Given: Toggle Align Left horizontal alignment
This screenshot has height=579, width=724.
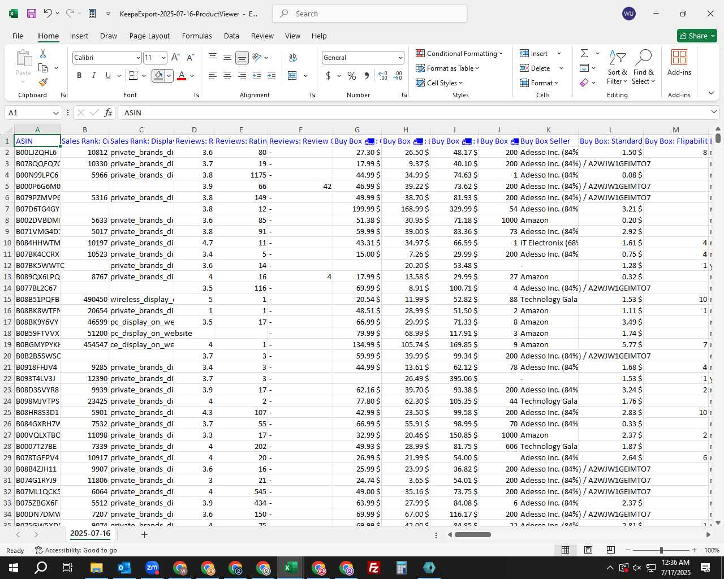Looking at the screenshot, I should [213, 76].
